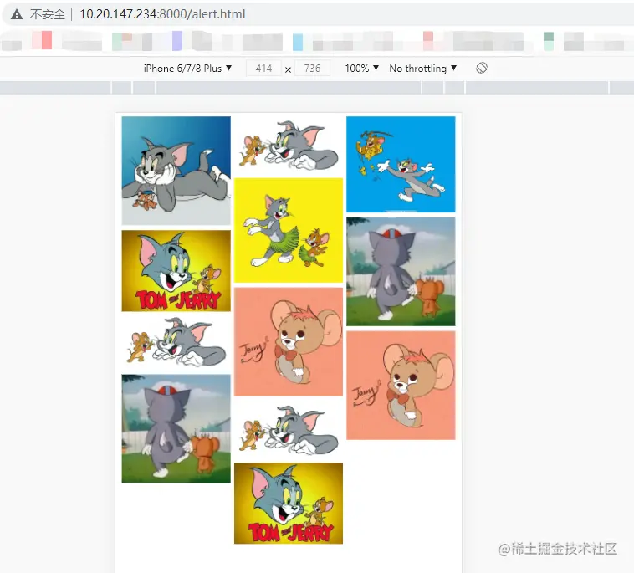
Task: Open the iPhone 6/7/8 Plus device dropdown
Action: point(187,69)
